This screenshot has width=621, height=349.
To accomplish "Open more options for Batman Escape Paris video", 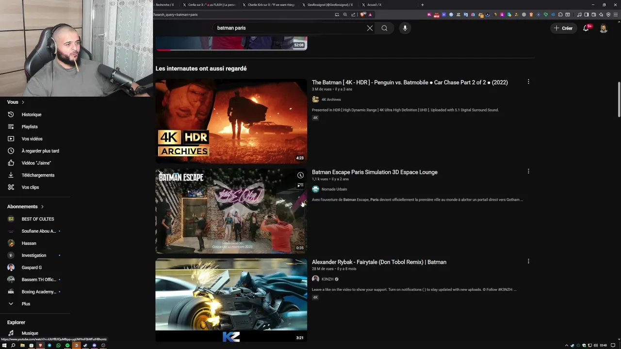I will tap(528, 171).
